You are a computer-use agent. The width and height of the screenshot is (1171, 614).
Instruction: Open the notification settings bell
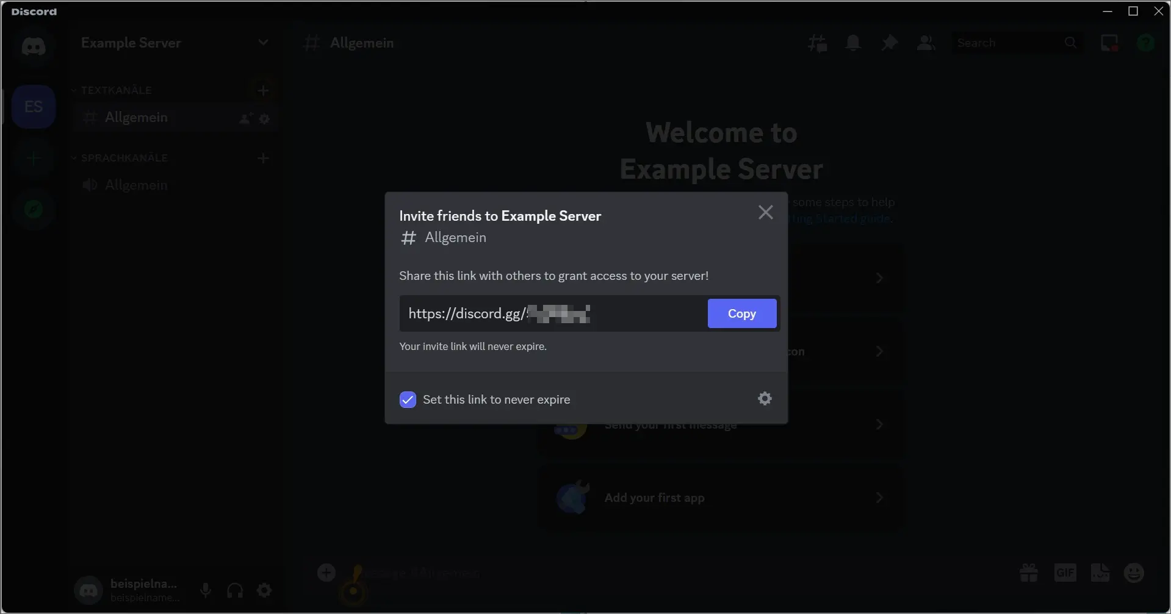coord(852,42)
